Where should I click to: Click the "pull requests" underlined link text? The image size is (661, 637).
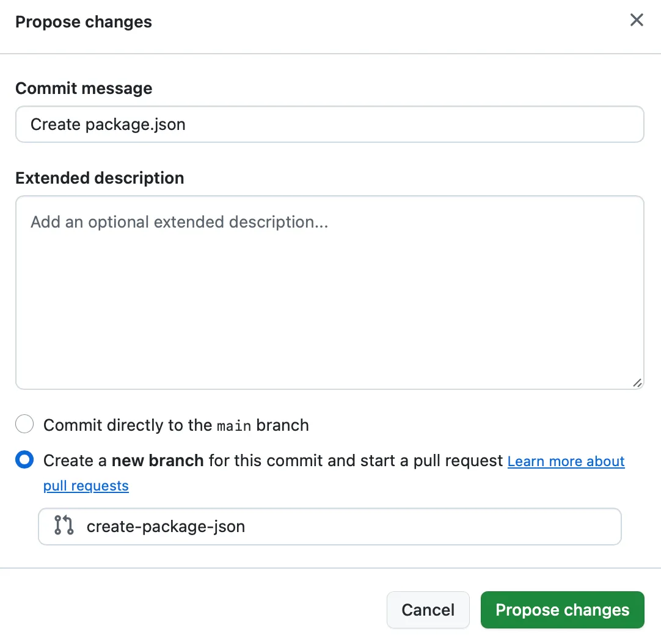pyautogui.click(x=86, y=486)
